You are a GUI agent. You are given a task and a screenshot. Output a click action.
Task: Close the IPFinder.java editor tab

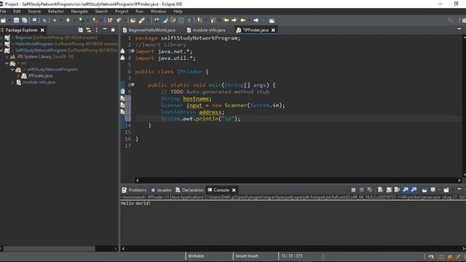pos(273,30)
